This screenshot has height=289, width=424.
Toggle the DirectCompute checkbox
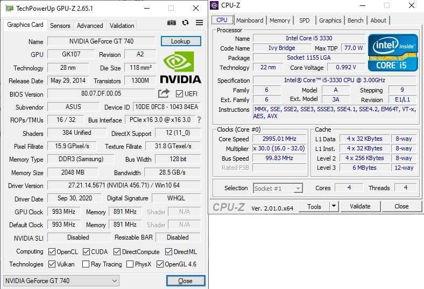[x=117, y=252]
